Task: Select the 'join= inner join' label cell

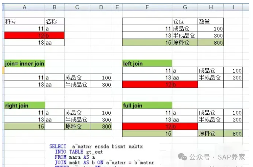Action: point(24,64)
